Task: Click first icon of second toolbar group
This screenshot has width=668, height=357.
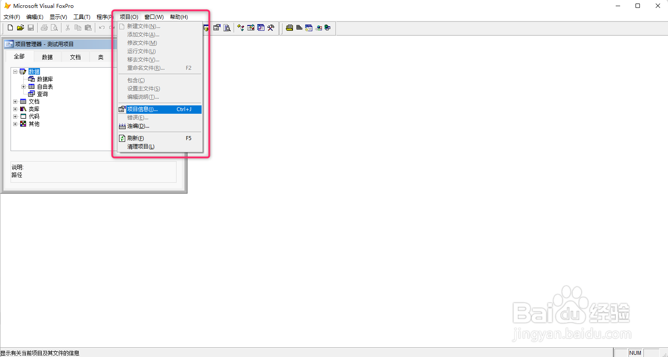Action: click(x=289, y=28)
